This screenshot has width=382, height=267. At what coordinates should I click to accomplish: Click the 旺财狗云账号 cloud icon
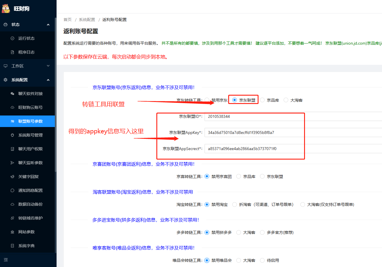point(12,107)
